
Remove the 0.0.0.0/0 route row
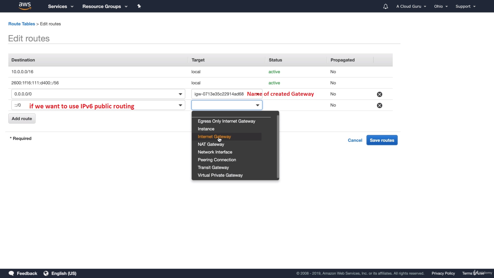[x=380, y=94]
